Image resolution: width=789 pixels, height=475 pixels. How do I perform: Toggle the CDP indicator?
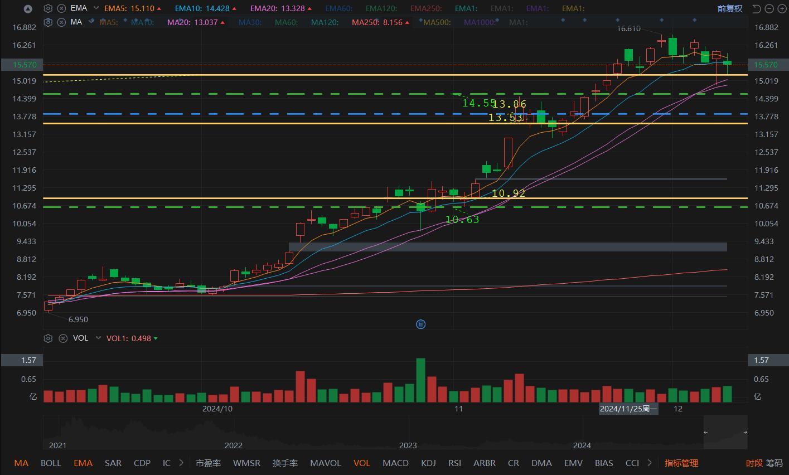click(142, 463)
